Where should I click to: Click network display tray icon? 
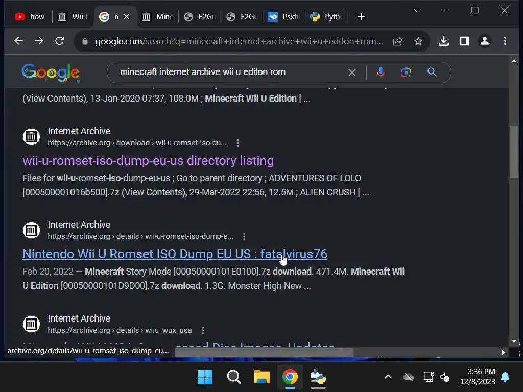click(429, 377)
